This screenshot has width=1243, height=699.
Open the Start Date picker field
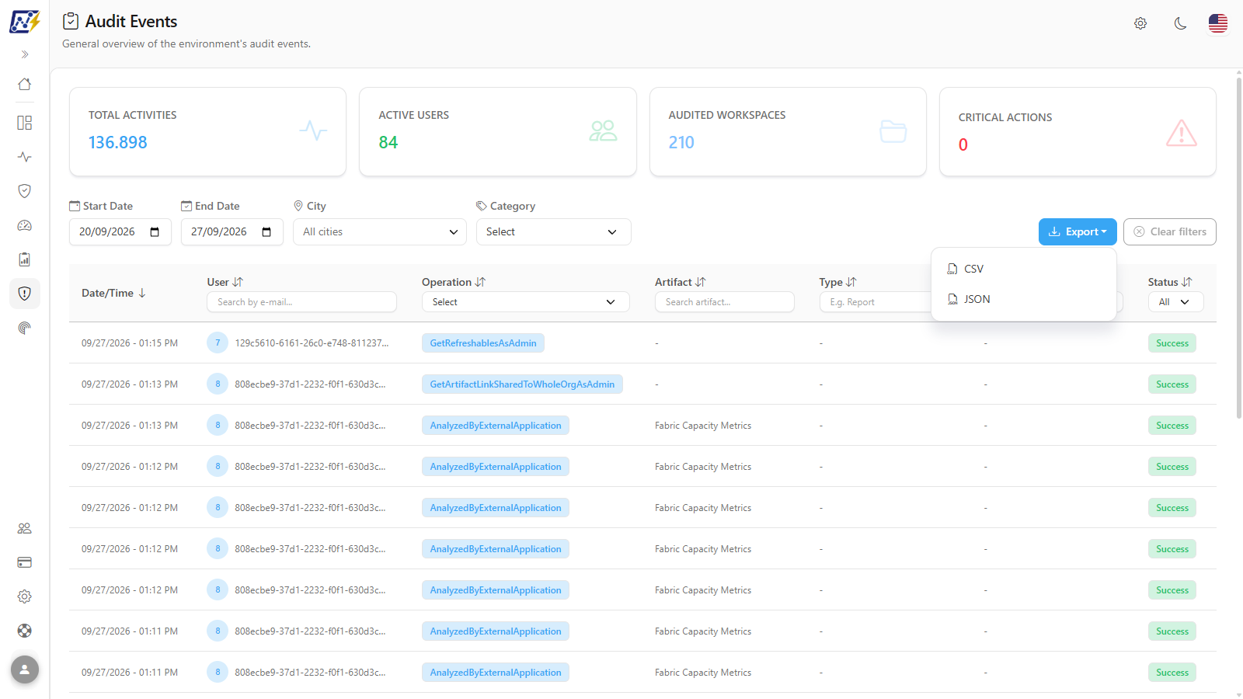pos(120,231)
